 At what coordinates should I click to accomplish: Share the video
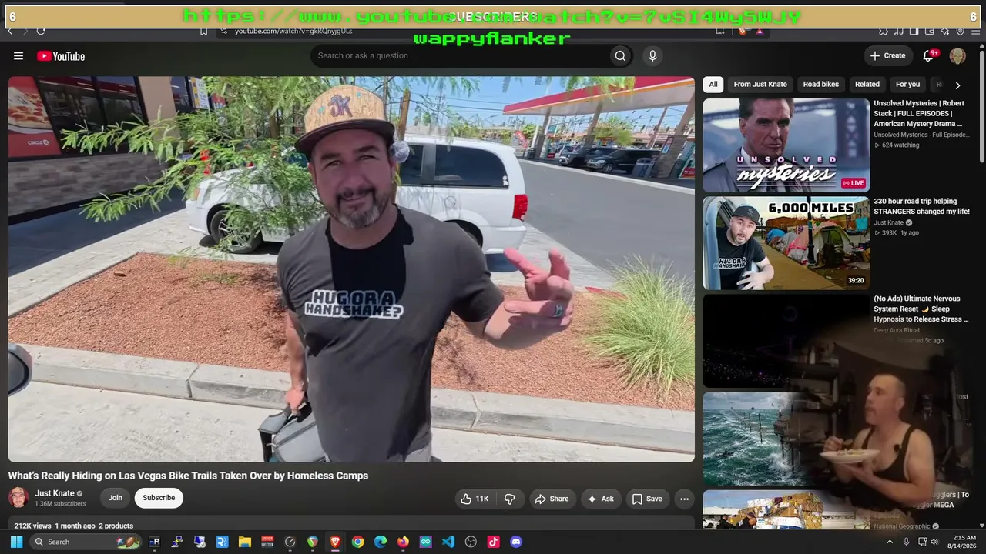click(x=552, y=499)
